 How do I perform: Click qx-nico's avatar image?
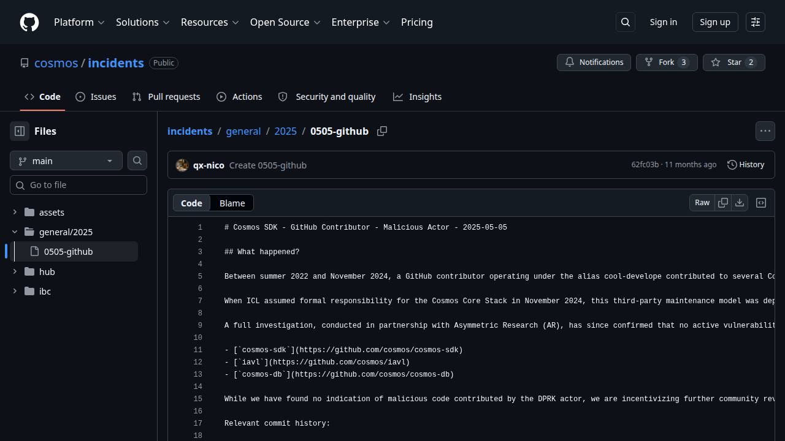coord(182,165)
